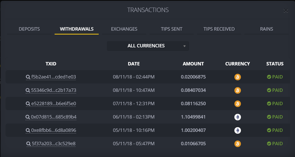
Task: Click the Bitcoin icon in the 0.01066705 row
Action: click(238, 144)
